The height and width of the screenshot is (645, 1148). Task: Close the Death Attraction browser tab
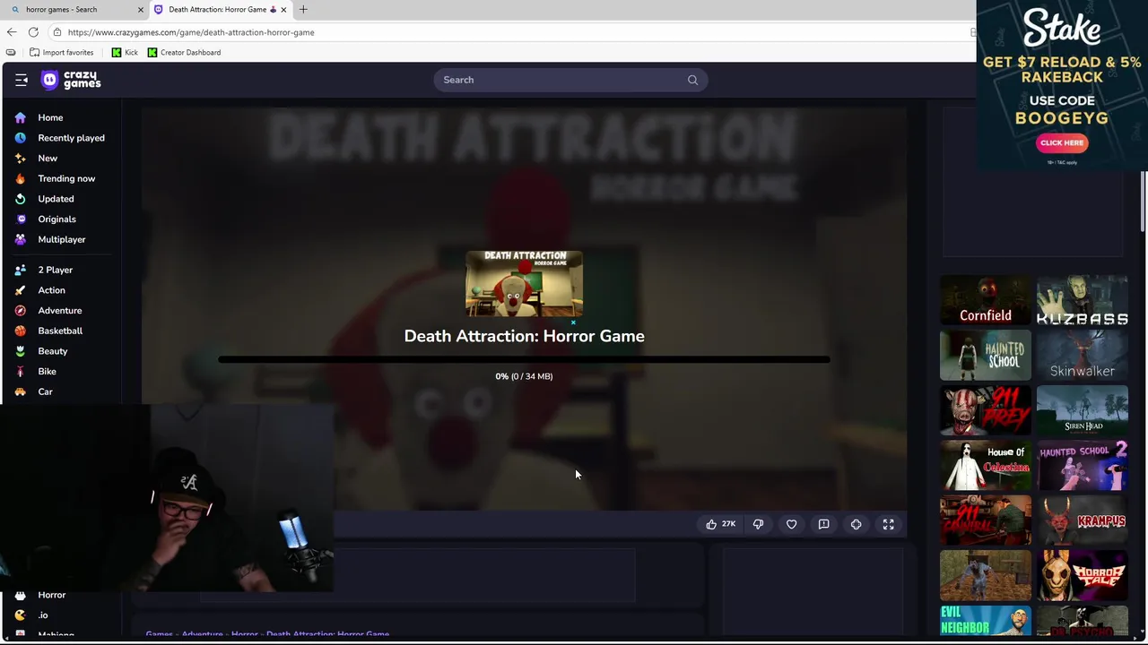(x=283, y=9)
